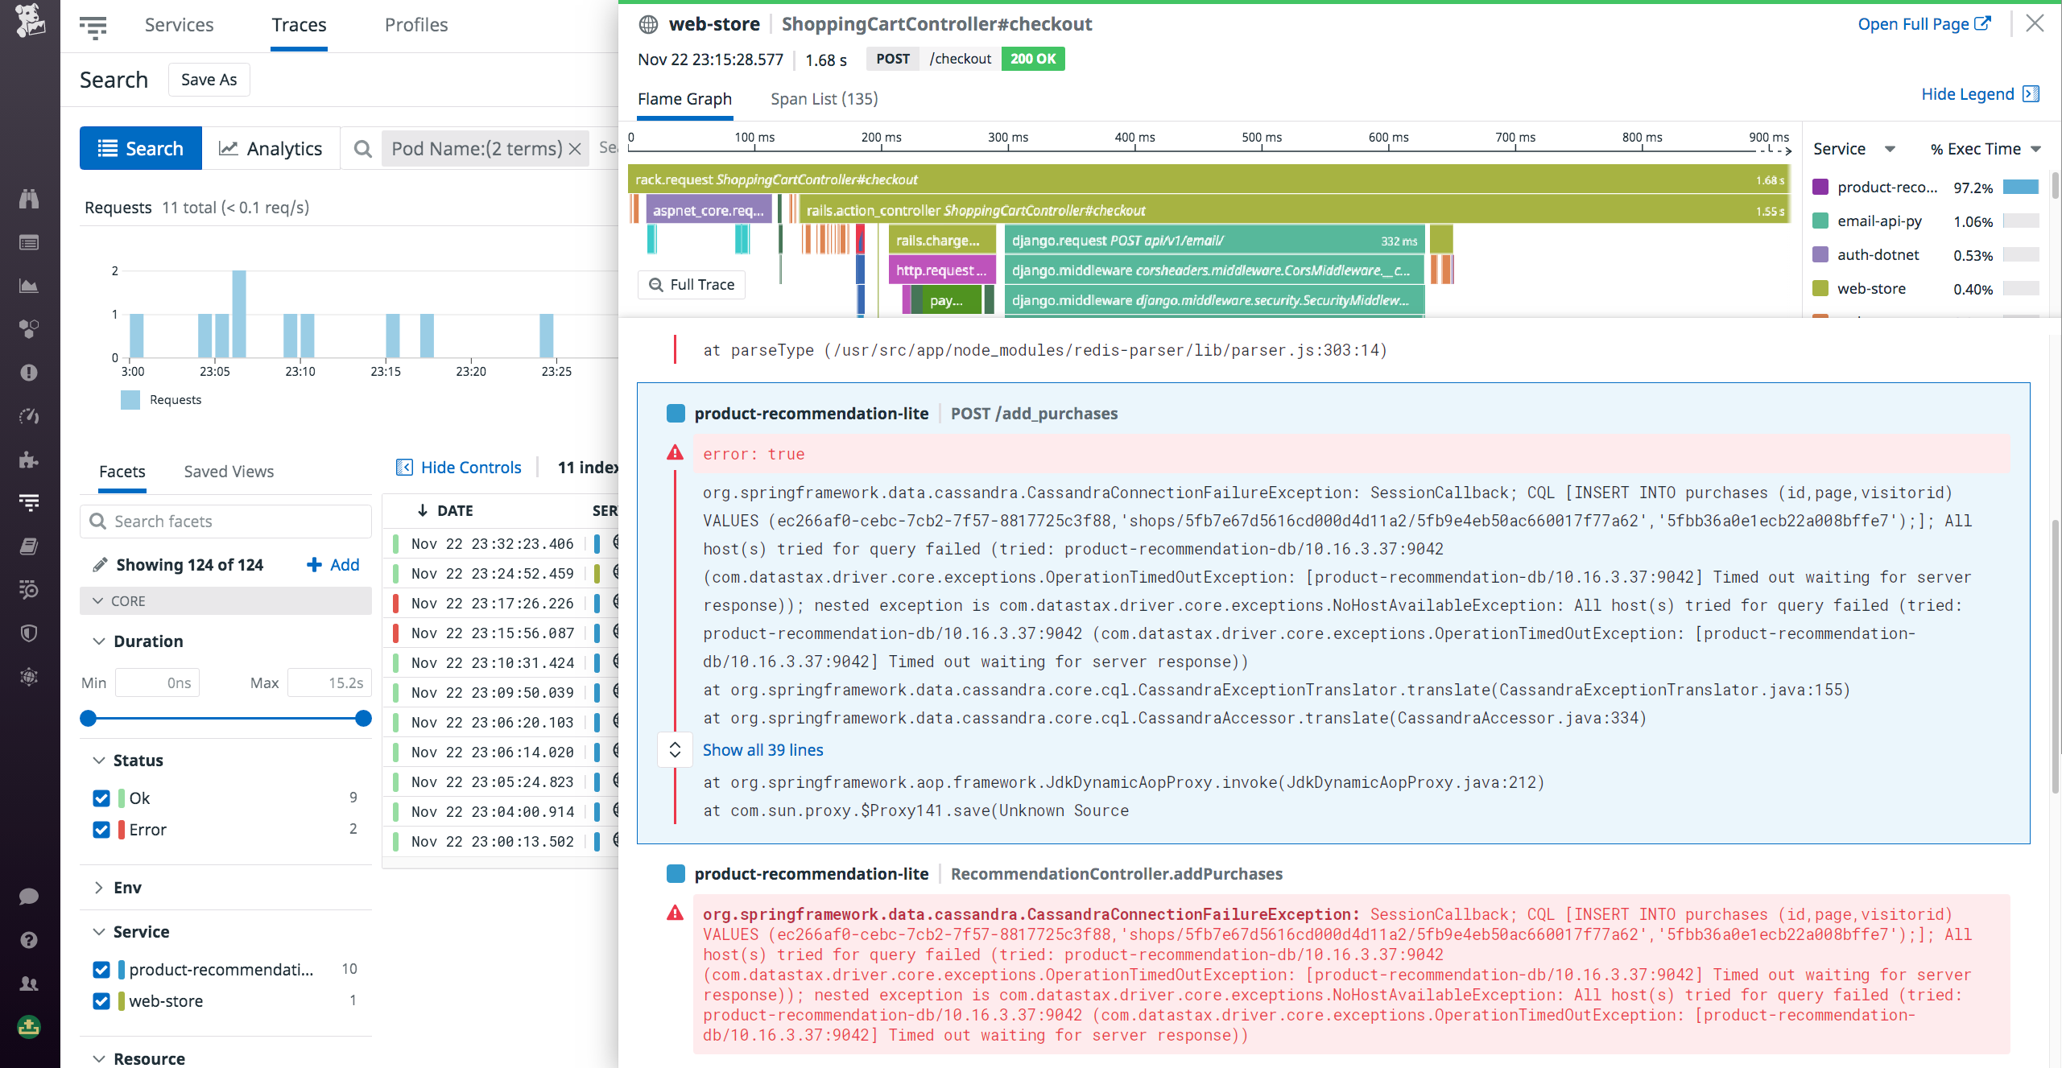Open help using the question mark icon
Screen dimensions: 2062x1068
point(29,939)
